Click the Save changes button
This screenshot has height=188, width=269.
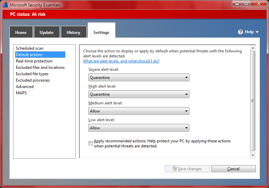click(x=187, y=169)
